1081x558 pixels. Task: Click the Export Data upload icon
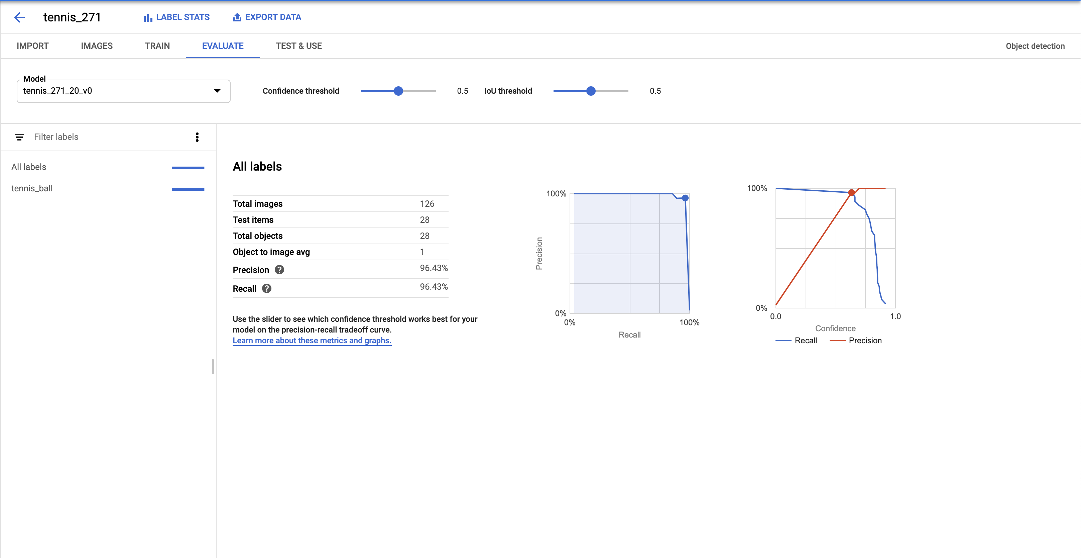[x=237, y=17]
